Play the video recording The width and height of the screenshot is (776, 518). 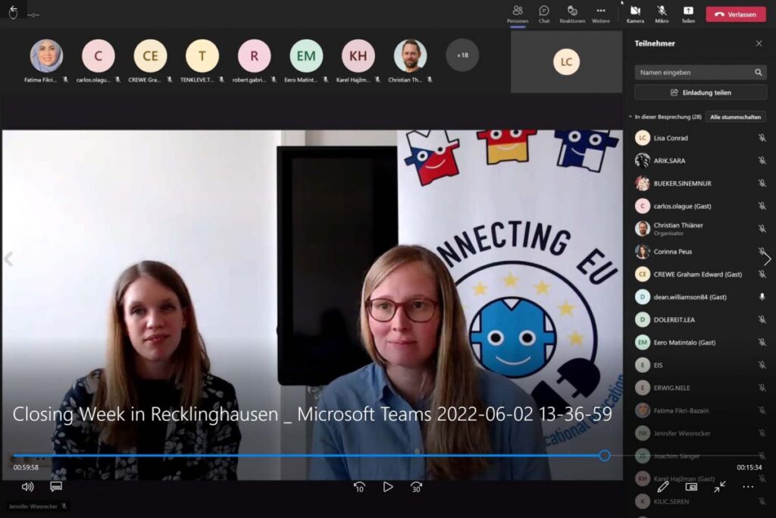click(x=388, y=488)
